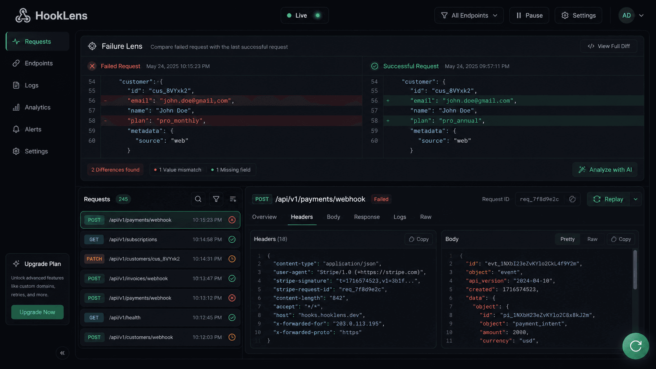Switch to the Overview tab

pyautogui.click(x=264, y=217)
